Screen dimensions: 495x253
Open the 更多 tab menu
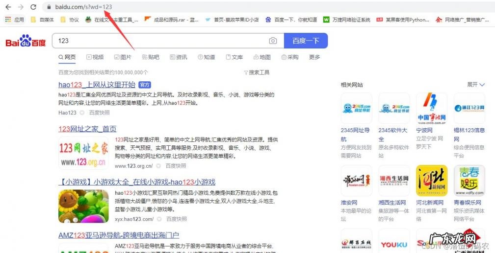(x=314, y=57)
